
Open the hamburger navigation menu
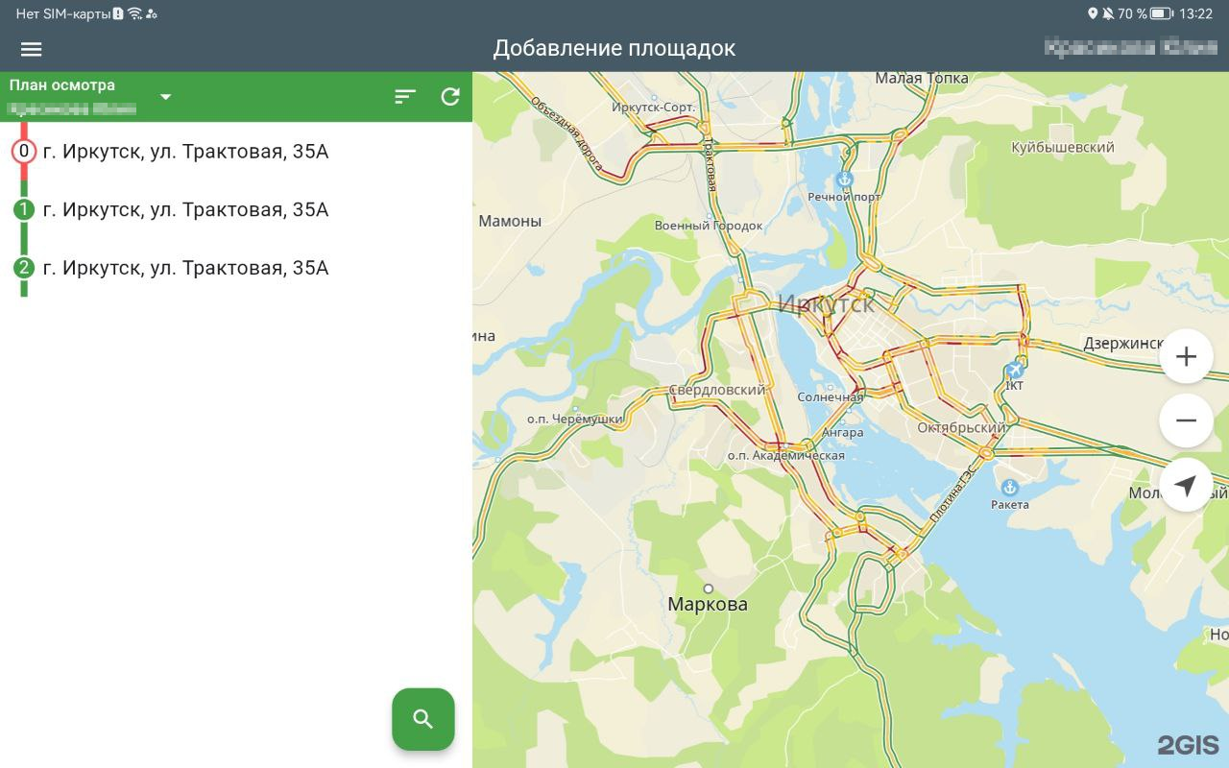32,49
